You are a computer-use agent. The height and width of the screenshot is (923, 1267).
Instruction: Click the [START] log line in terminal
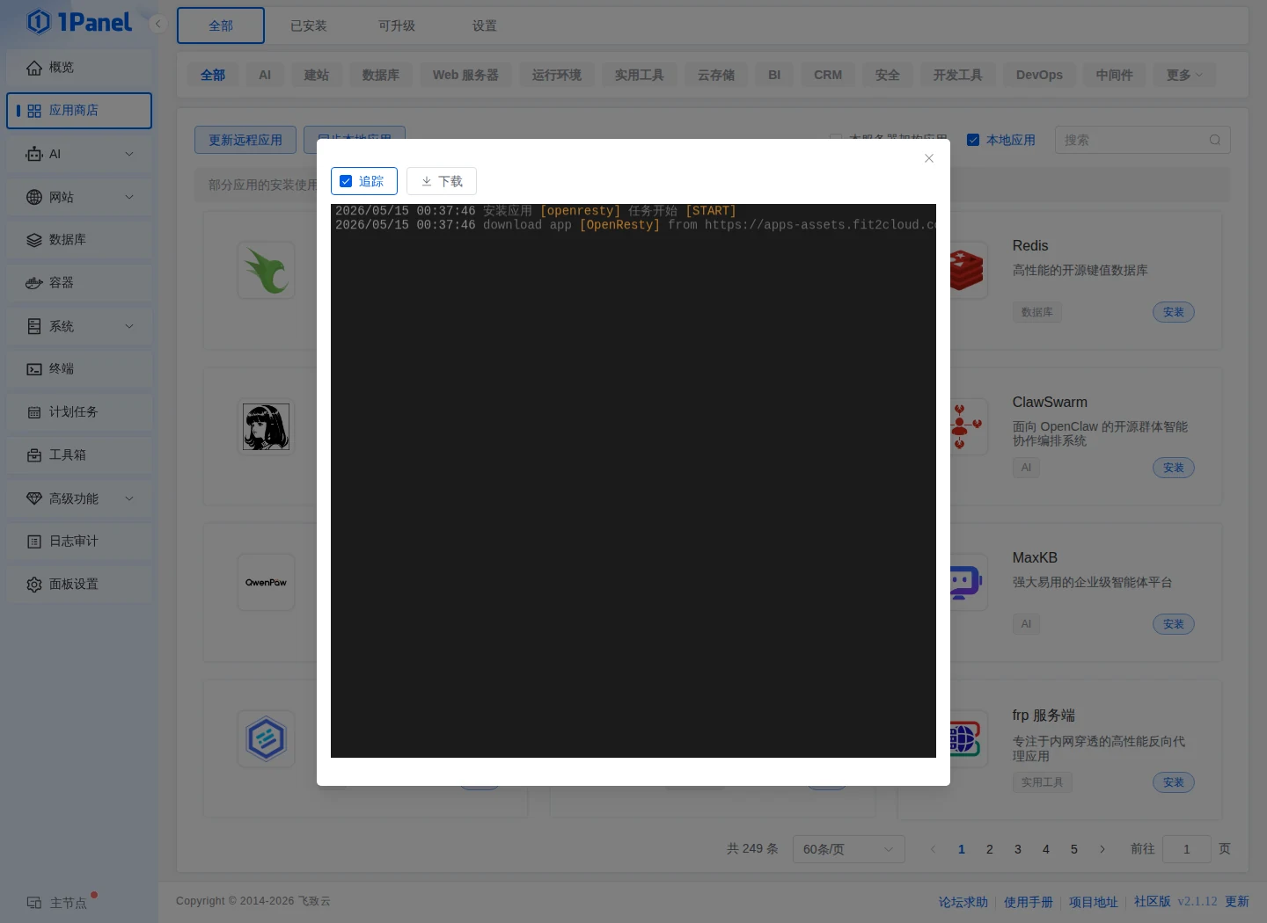coord(536,211)
